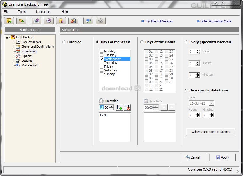Image resolution: width=243 pixels, height=176 pixels.
Task: Select On a specific date/time option
Action: (186, 90)
